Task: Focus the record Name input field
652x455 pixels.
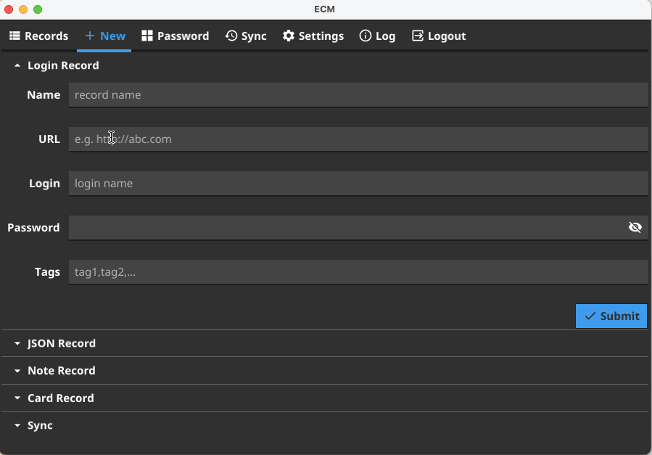Action: (358, 95)
